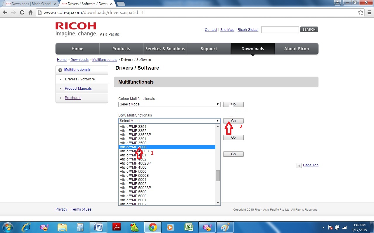Open Paint from the taskbar
Image resolution: width=374 pixels, height=233 pixels.
click(x=225, y=227)
